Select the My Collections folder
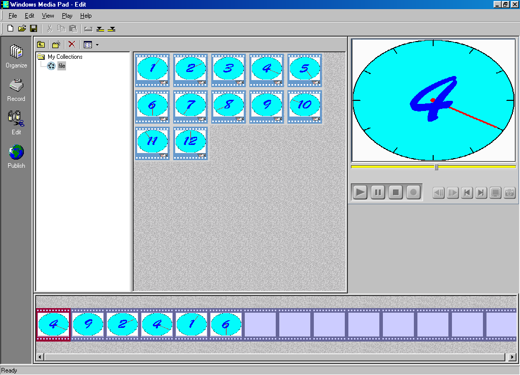 pos(60,57)
